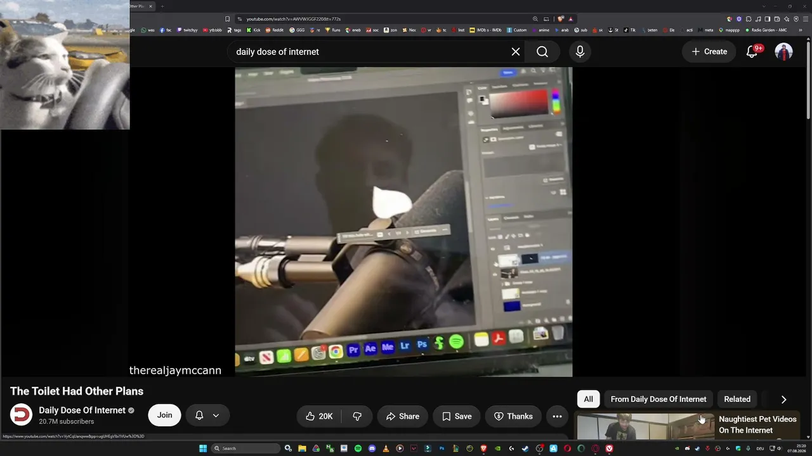Dislike this video
This screenshot has width=812, height=456.
coord(357,416)
